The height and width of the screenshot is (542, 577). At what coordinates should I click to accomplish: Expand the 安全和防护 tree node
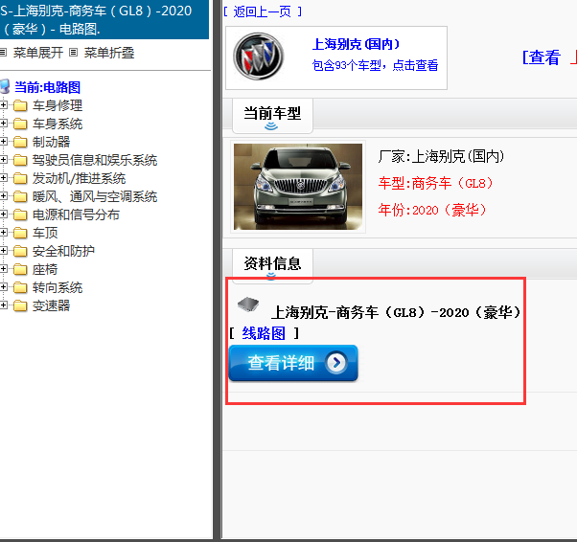click(3, 250)
